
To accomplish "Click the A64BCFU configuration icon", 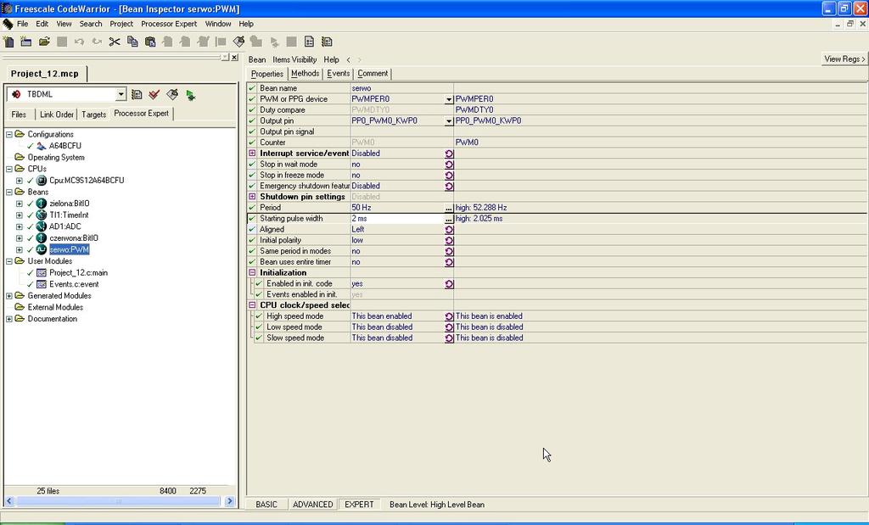I will point(42,146).
